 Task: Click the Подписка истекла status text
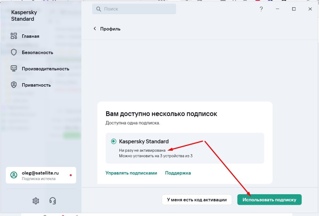[x=39, y=179]
